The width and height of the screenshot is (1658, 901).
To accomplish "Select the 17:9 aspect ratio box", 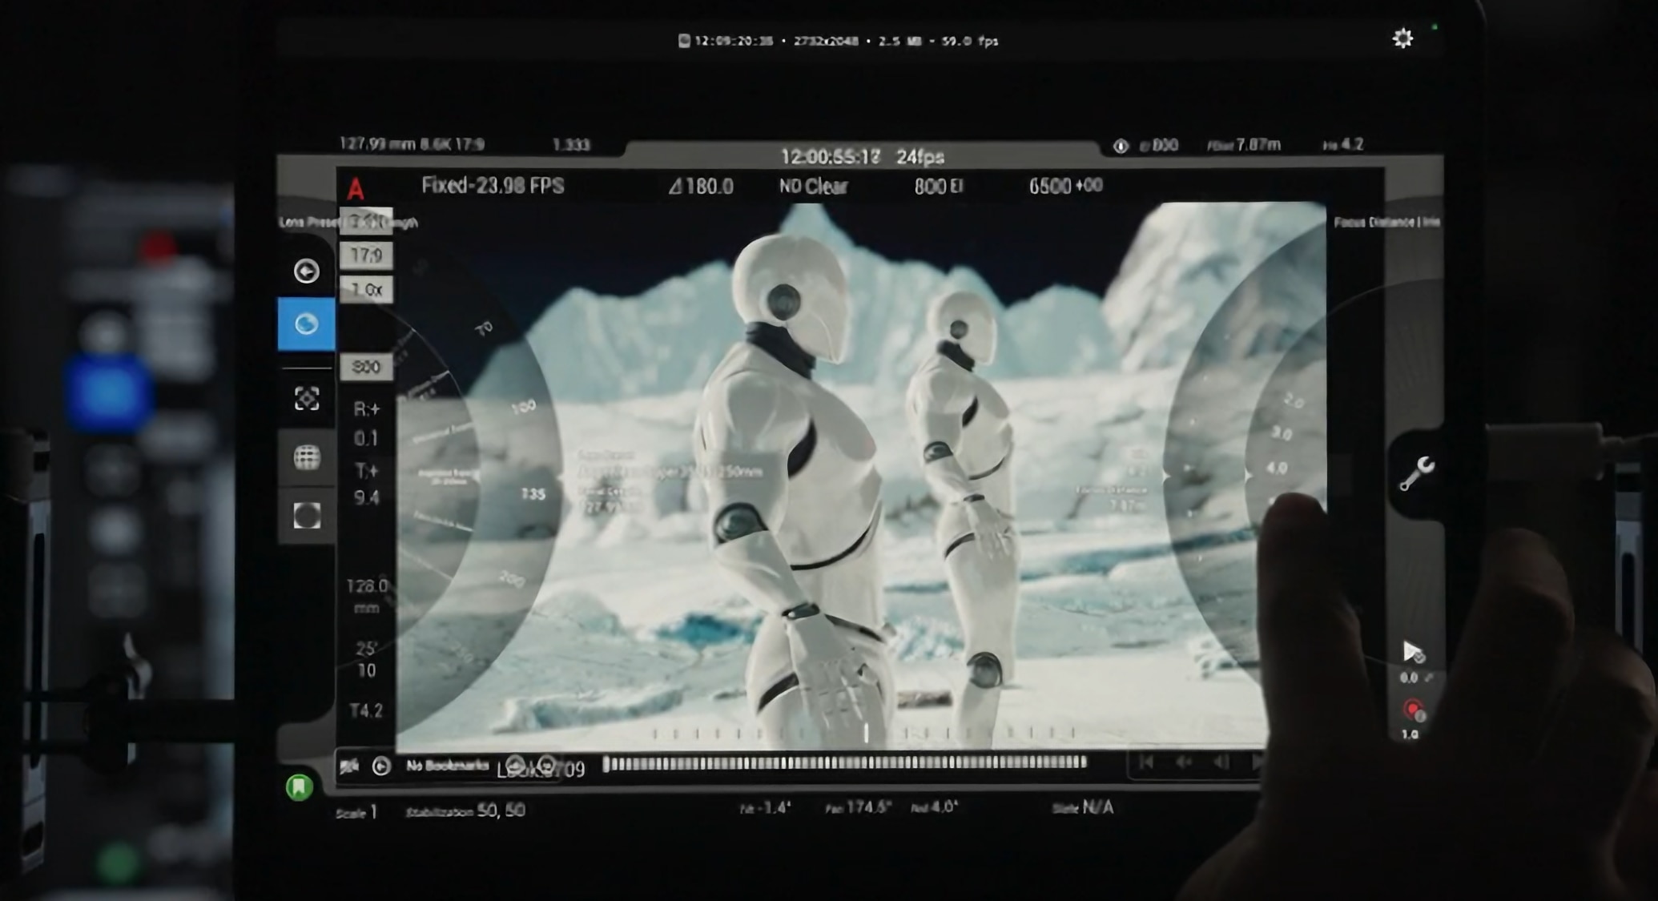I will pos(366,255).
